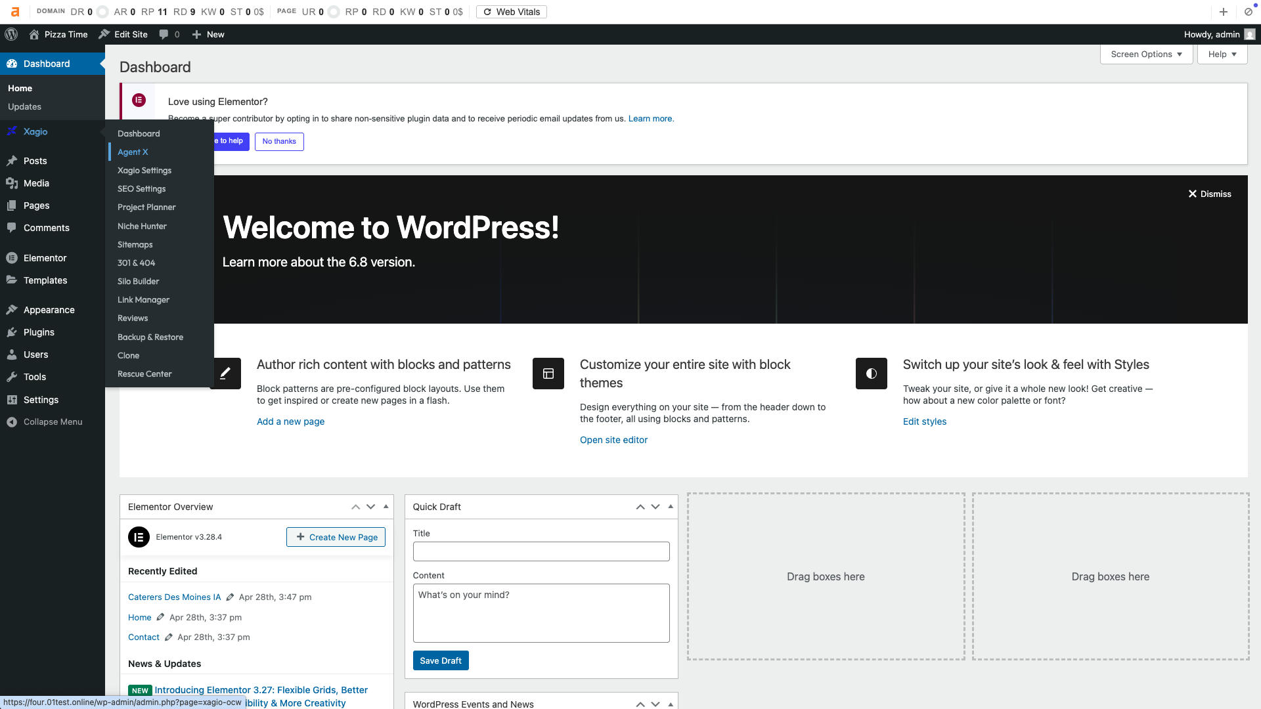
Task: Toggle WordPress Events and News panel
Action: (x=671, y=704)
